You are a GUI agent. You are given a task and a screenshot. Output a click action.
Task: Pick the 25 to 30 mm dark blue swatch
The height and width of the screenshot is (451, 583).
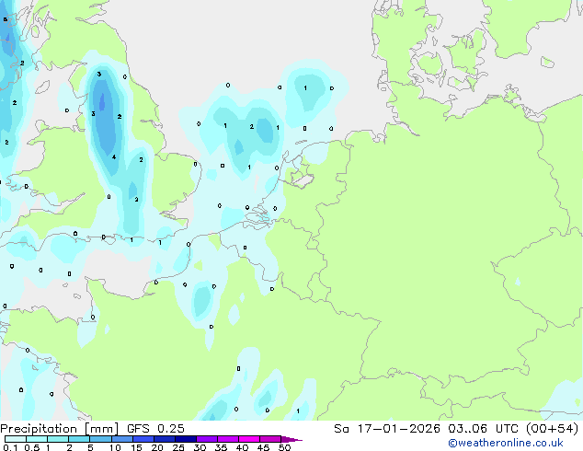(x=185, y=439)
